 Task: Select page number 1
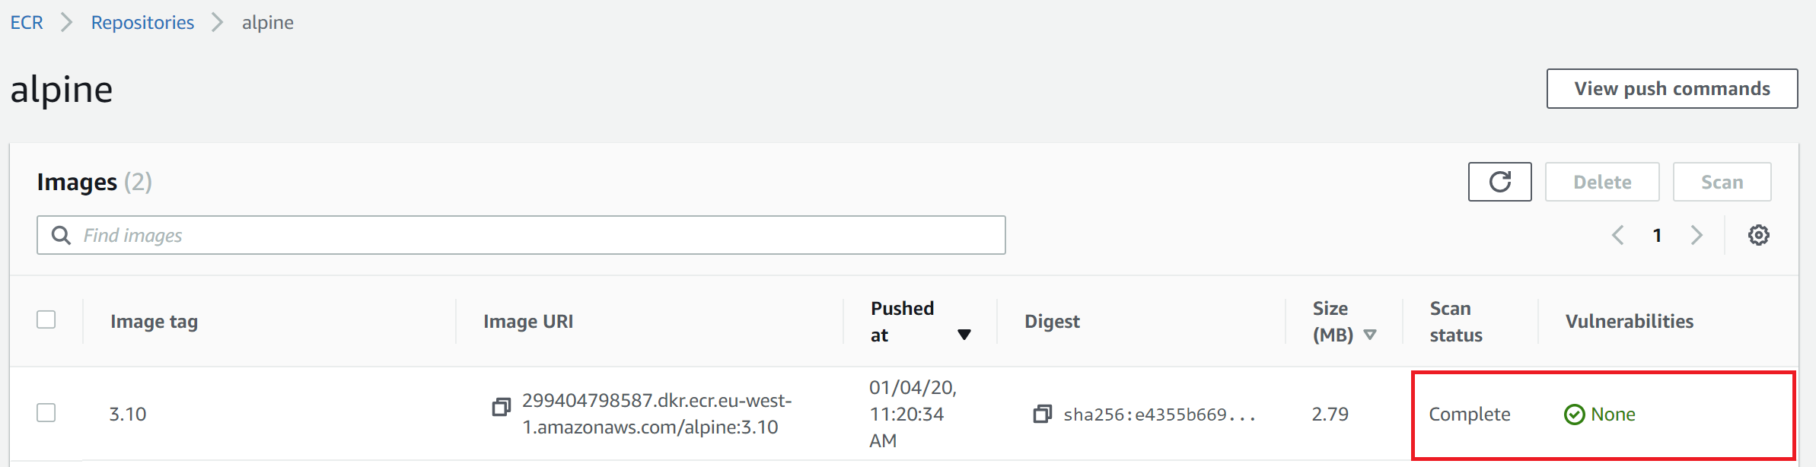(x=1657, y=235)
